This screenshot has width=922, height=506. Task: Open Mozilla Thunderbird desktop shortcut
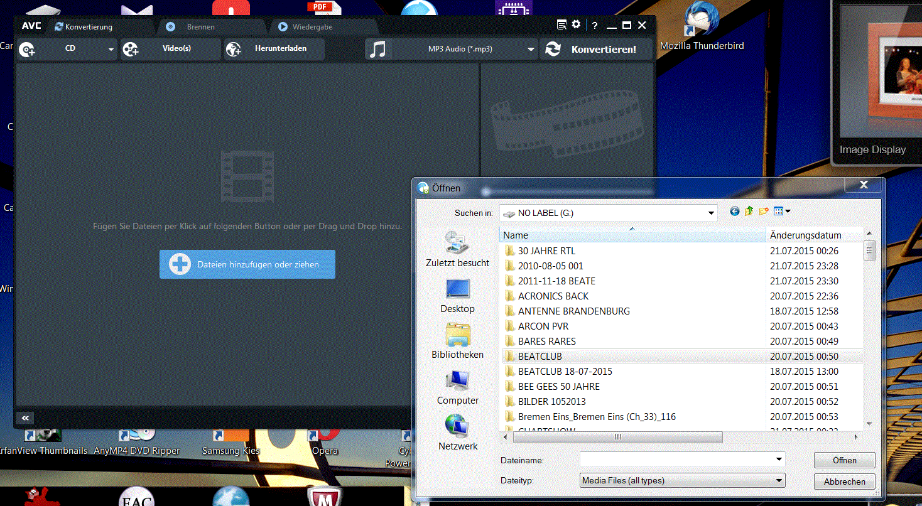coord(702,28)
